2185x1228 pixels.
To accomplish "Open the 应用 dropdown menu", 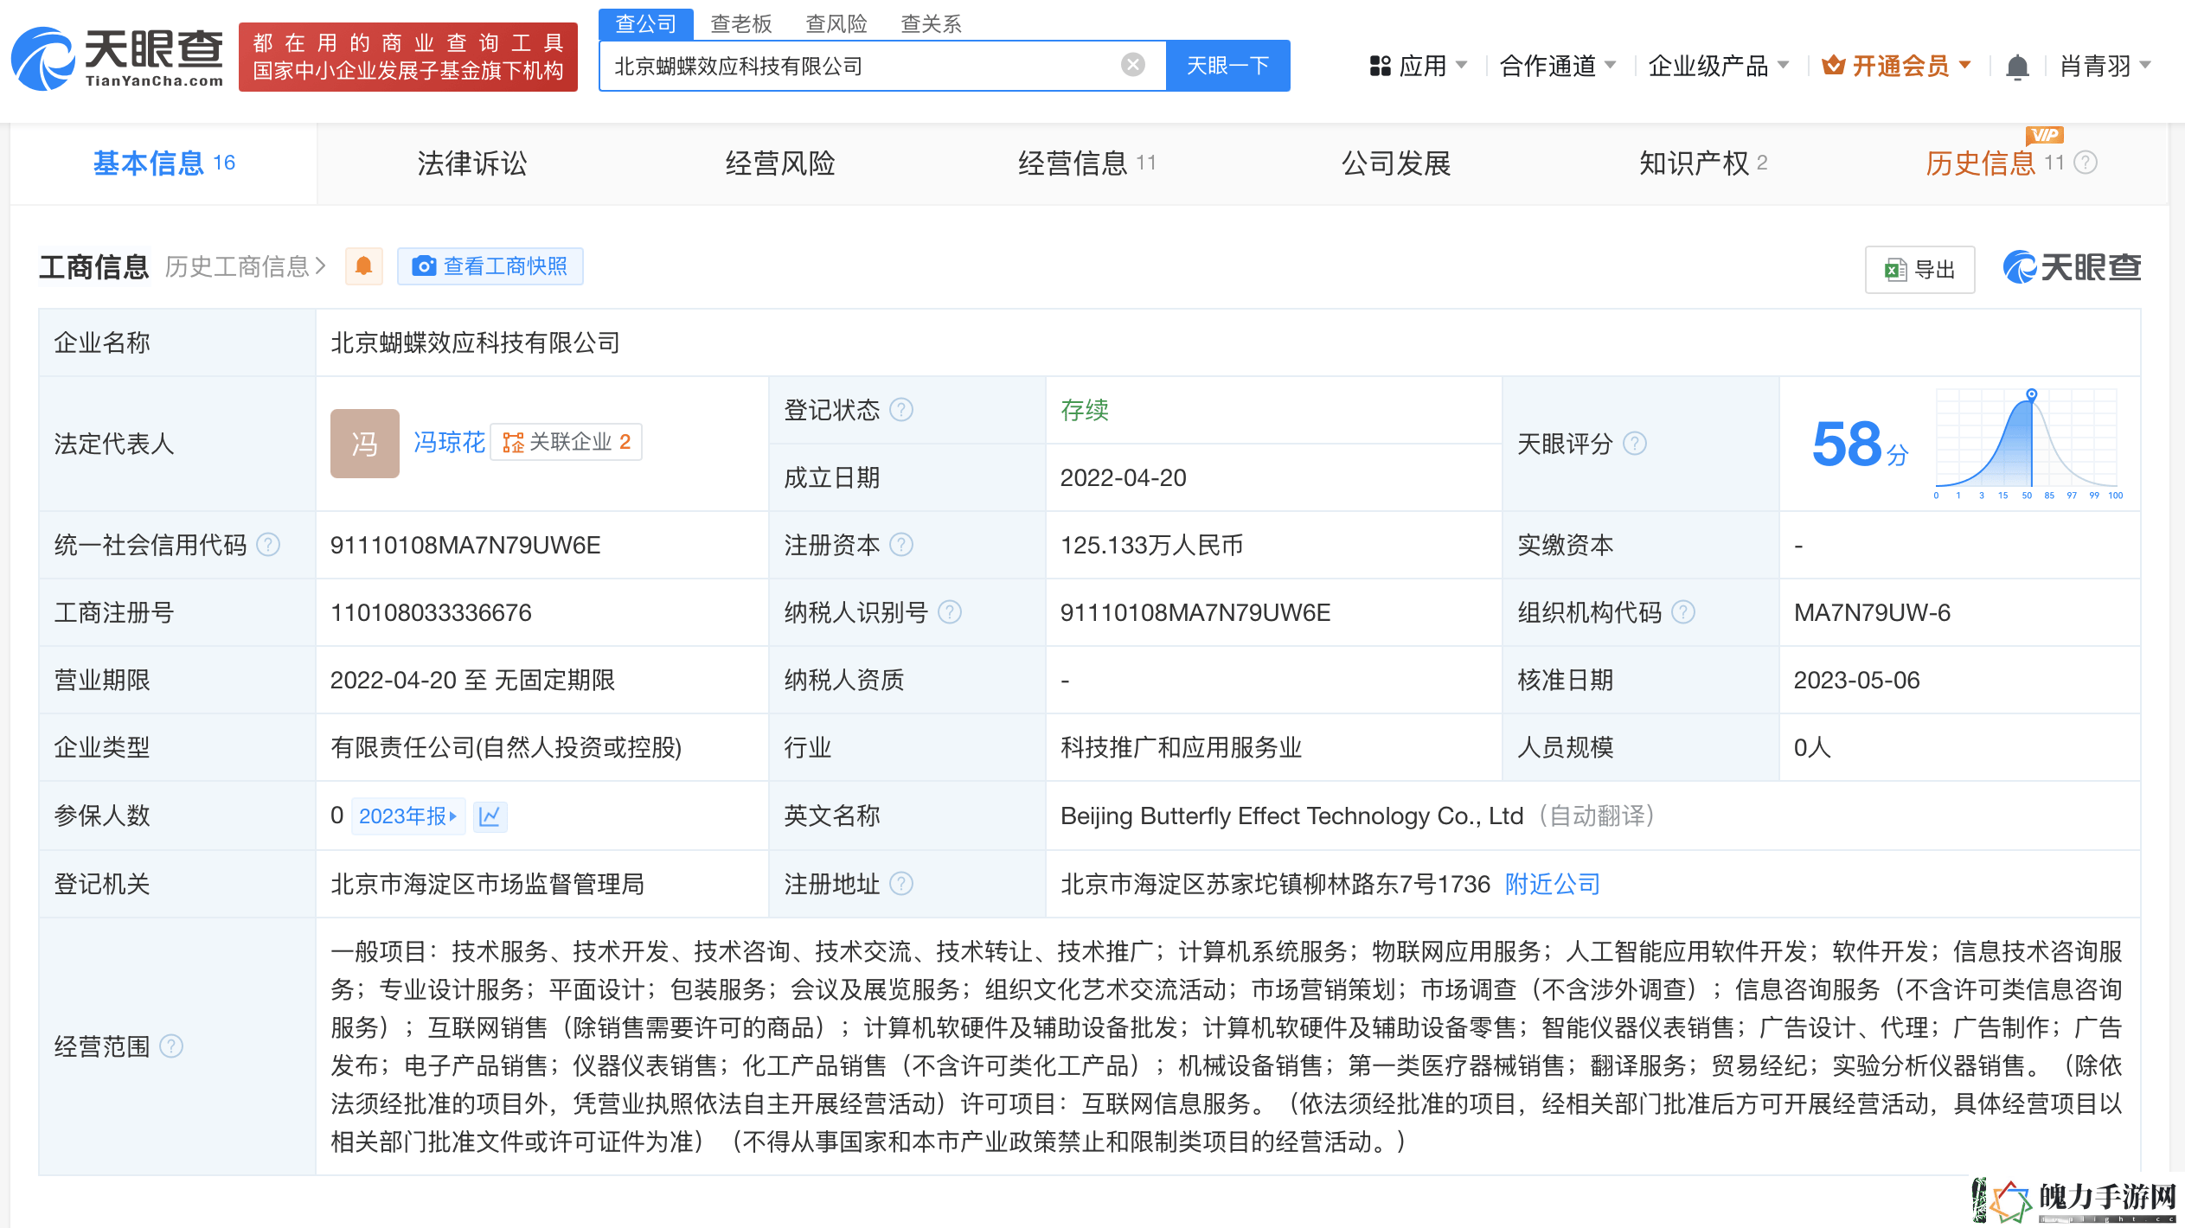I will [1419, 66].
